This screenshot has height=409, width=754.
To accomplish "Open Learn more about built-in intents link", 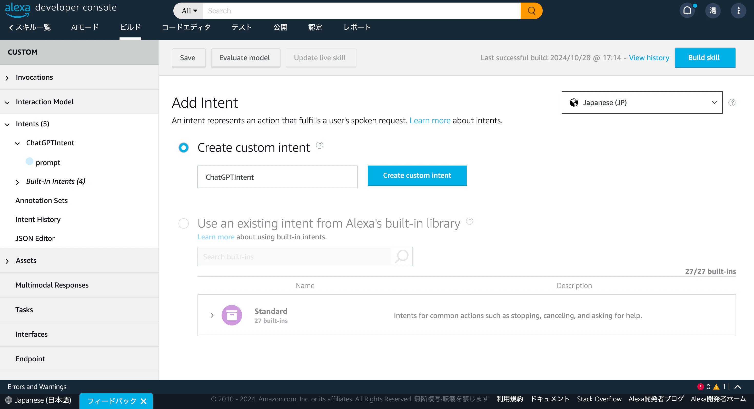I will point(216,237).
